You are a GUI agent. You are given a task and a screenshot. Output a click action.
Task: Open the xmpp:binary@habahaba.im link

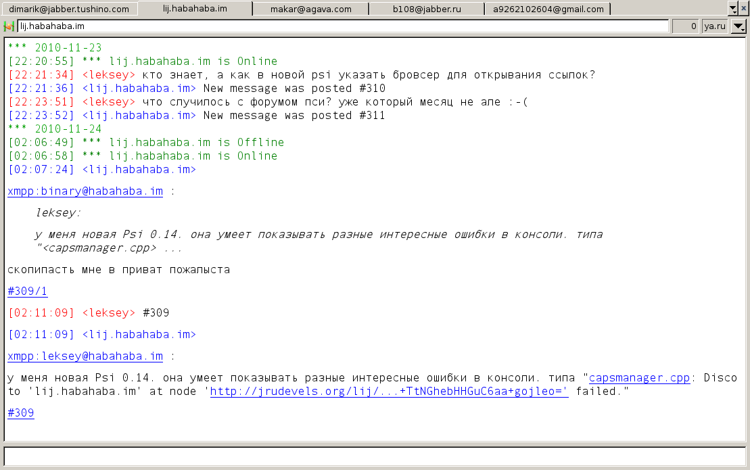(85, 191)
